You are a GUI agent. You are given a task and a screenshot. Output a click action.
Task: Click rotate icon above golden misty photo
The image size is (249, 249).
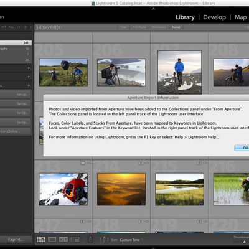[147, 163]
